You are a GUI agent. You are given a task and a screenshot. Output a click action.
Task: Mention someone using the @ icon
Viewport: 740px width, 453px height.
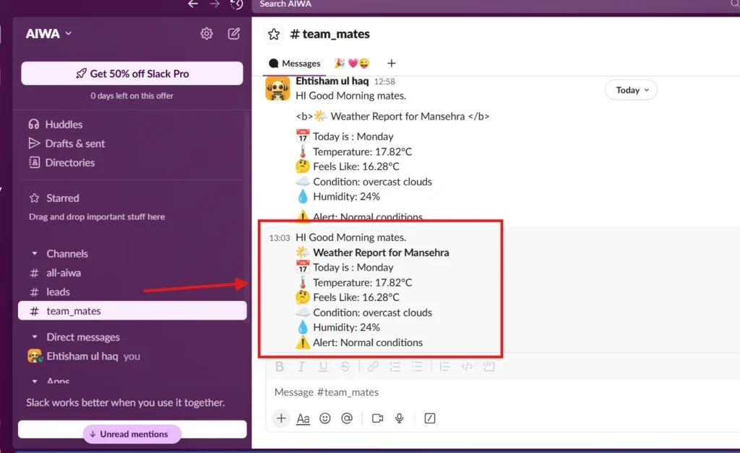point(347,418)
